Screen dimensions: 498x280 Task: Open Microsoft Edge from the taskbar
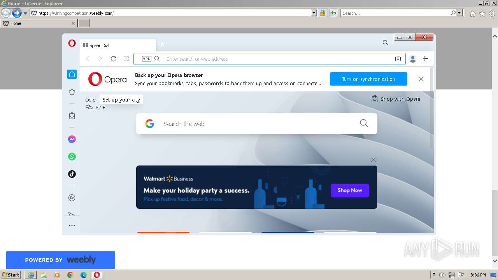[x=84, y=275]
